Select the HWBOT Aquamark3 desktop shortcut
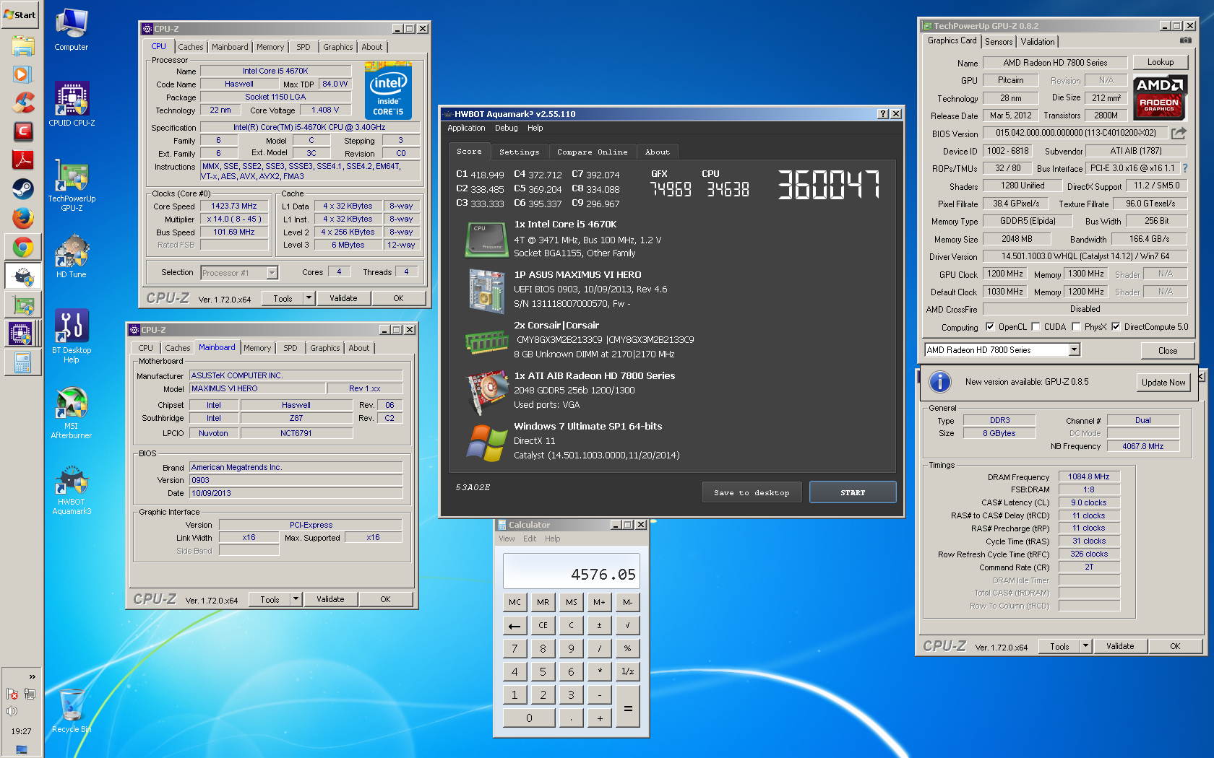1214x758 pixels. (x=72, y=489)
